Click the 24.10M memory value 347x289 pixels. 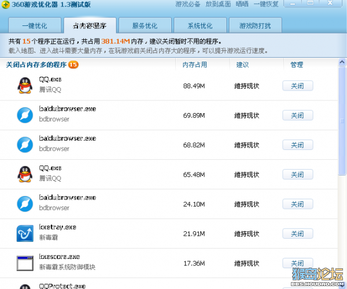[194, 204]
